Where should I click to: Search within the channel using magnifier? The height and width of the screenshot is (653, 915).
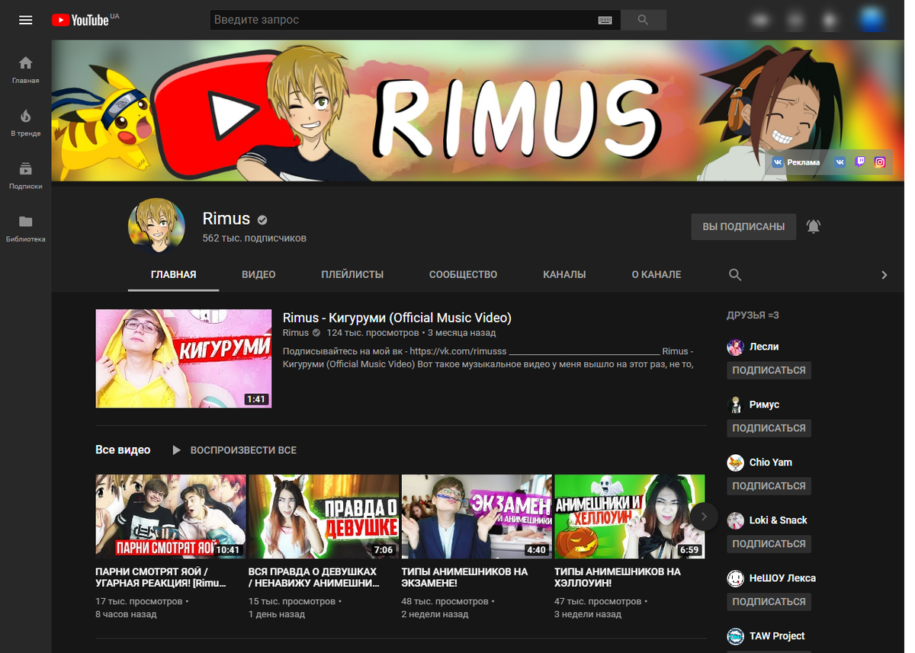[735, 274]
